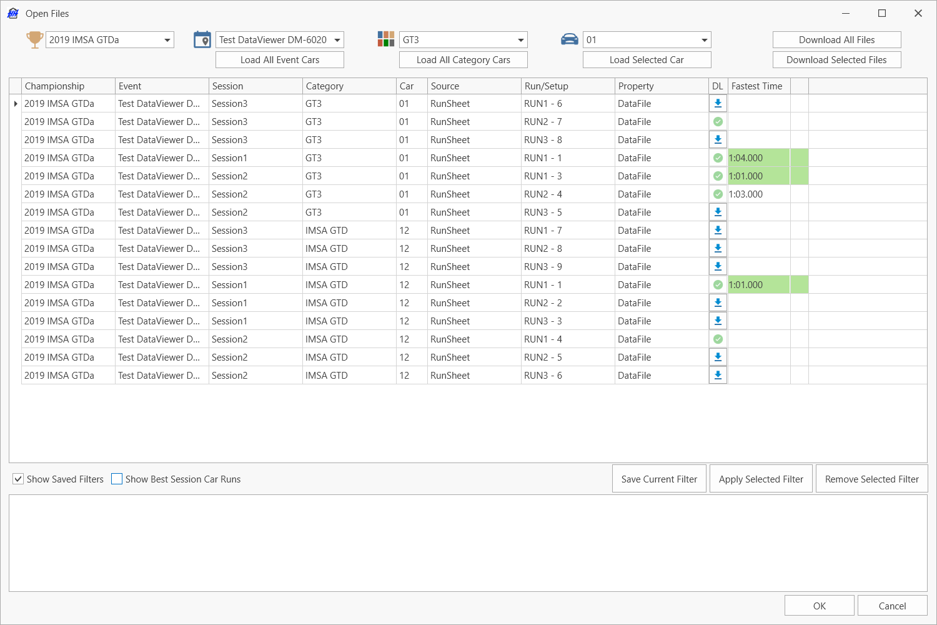Click the event calendar icon

(x=202, y=39)
